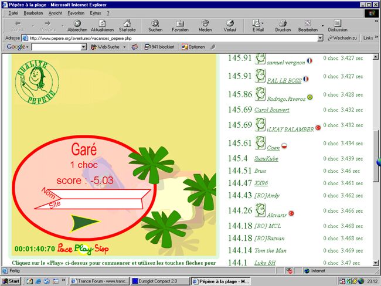
Task: Open the address bar URL dropdown
Action: tap(321, 38)
